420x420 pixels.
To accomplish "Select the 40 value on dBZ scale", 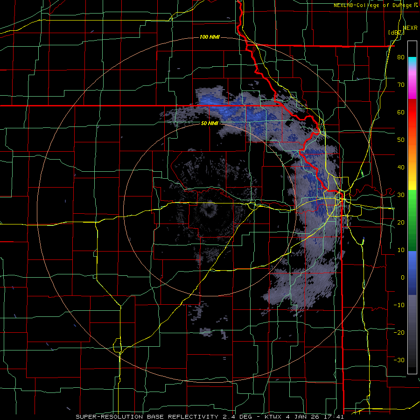I will [401, 168].
